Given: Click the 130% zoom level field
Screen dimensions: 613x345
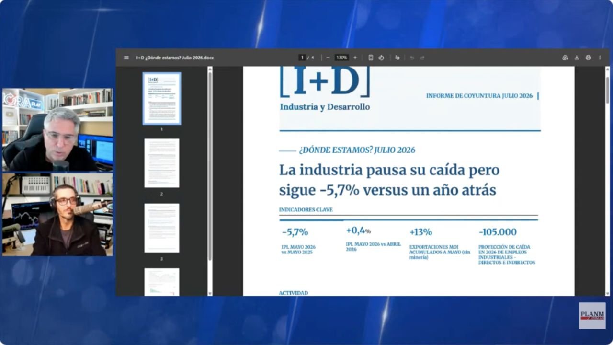Looking at the screenshot, I should [x=341, y=57].
